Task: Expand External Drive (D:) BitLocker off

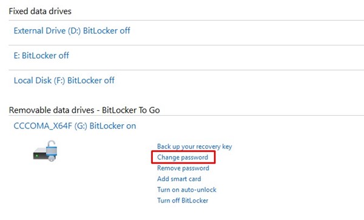Action: pyautogui.click(x=72, y=30)
